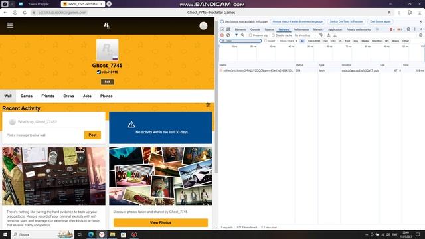Open the Friends tab

pyautogui.click(x=48, y=96)
